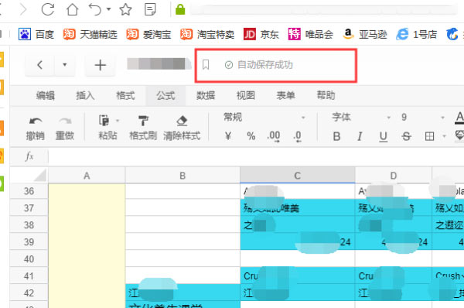Screen dimensions: 464x308
Task: Open the 表单 menu
Action: tap(285, 95)
